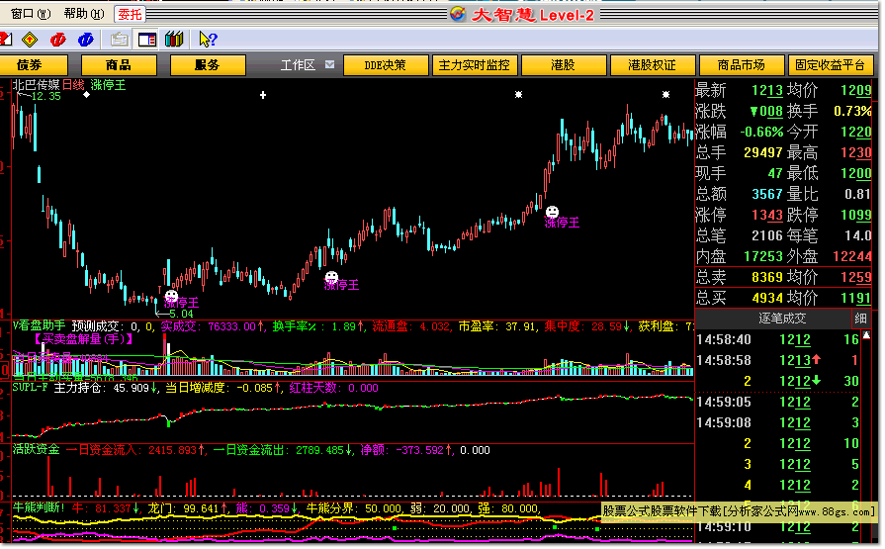The width and height of the screenshot is (885, 549).
Task: Click the 14:59:05 trade row
Action: 778,402
